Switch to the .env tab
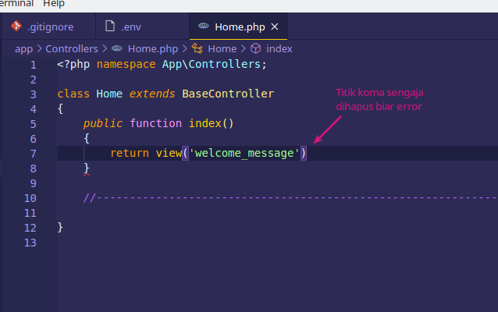498x312 pixels. (x=131, y=27)
